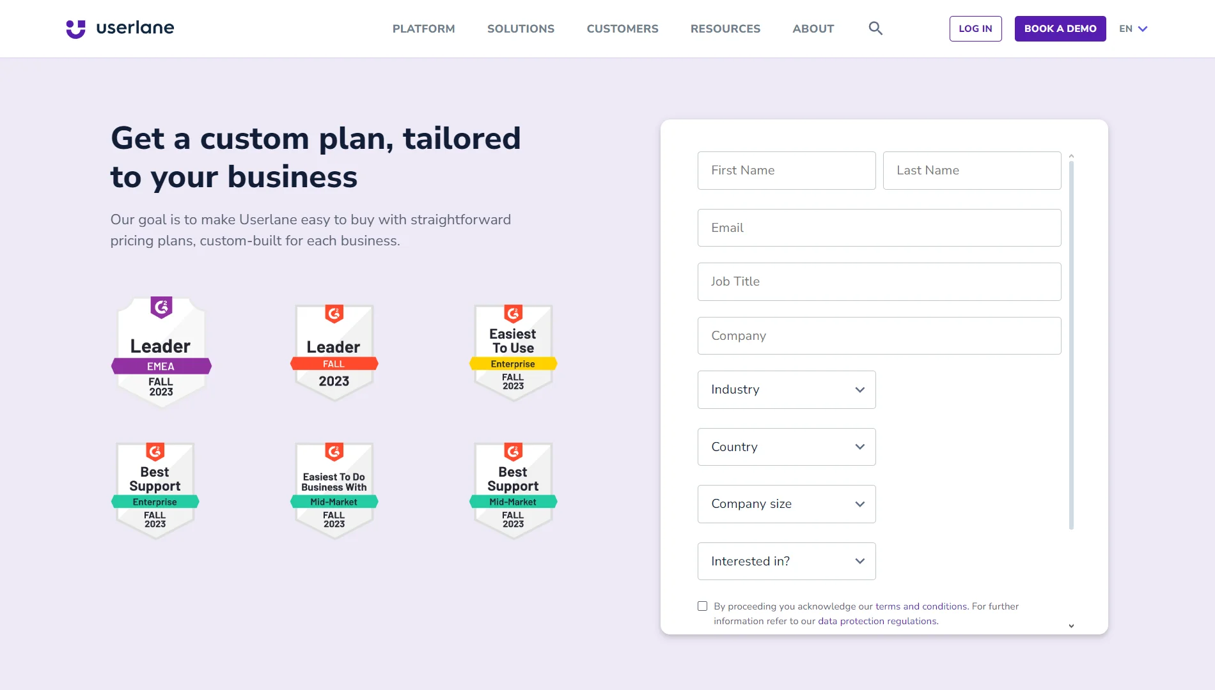Expand the Country selector
This screenshot has height=690, width=1215.
coord(786,447)
